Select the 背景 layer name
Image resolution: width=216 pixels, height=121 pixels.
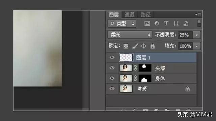142,89
